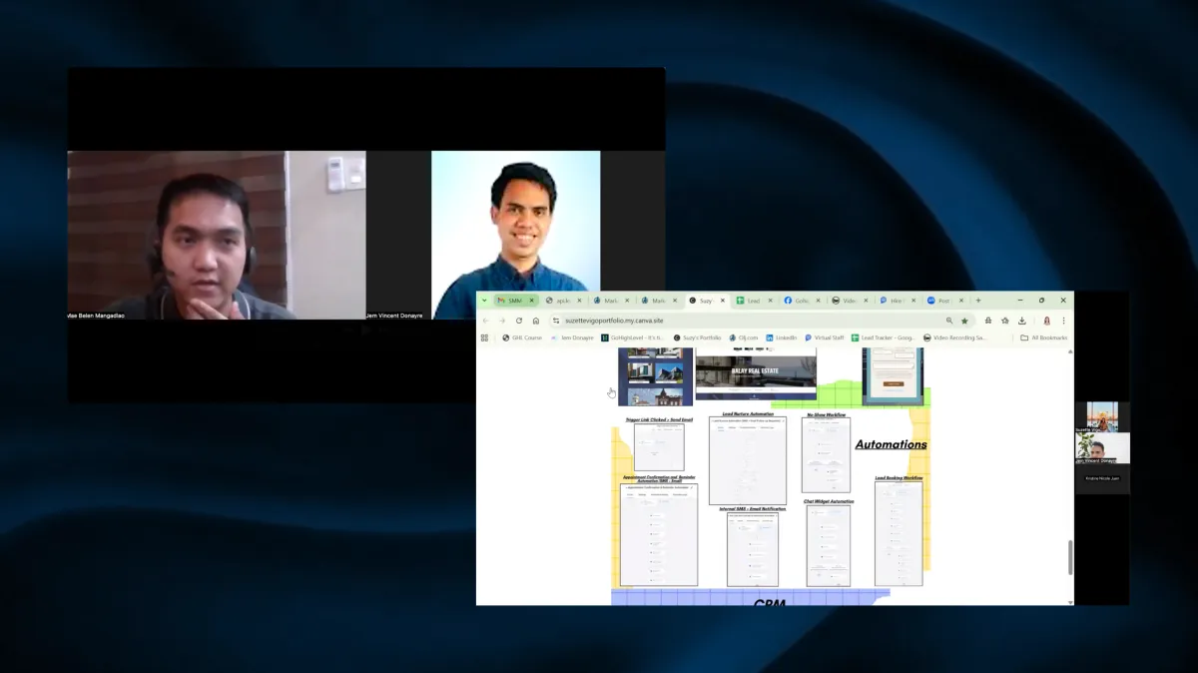
Task: Go back in browser history
Action: [485, 321]
